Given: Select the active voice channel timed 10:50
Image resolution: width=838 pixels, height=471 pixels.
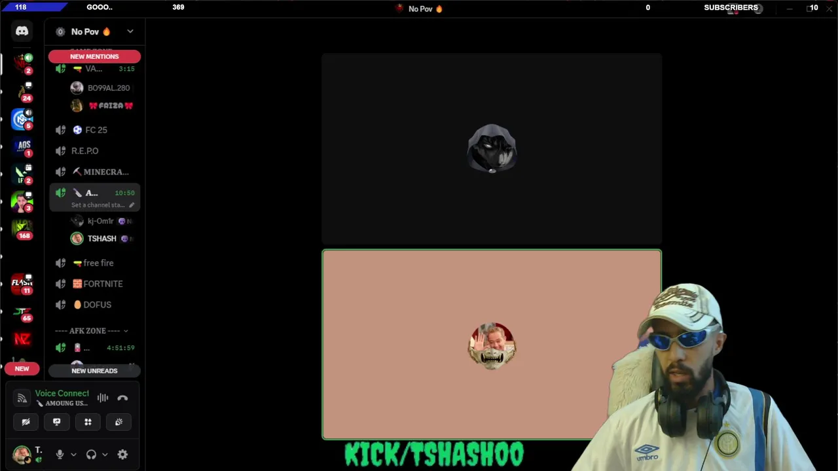Looking at the screenshot, I should tap(94, 193).
